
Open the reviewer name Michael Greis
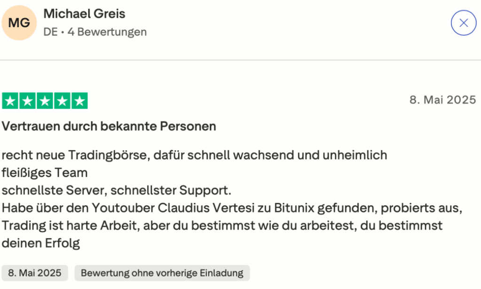pyautogui.click(x=85, y=14)
